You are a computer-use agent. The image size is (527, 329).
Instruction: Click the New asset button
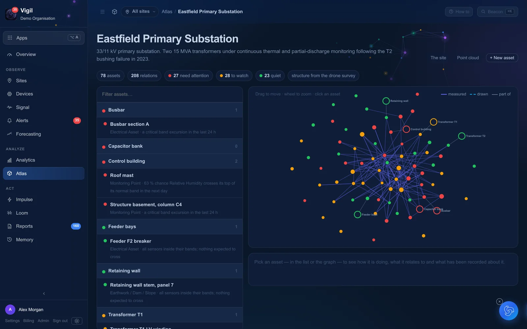point(502,58)
